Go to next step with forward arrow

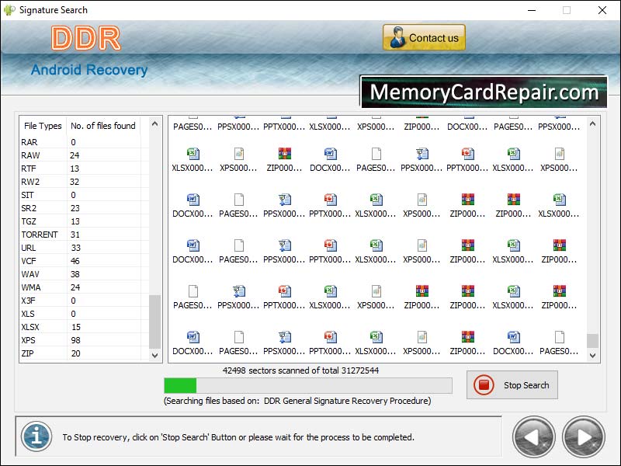[x=584, y=437]
